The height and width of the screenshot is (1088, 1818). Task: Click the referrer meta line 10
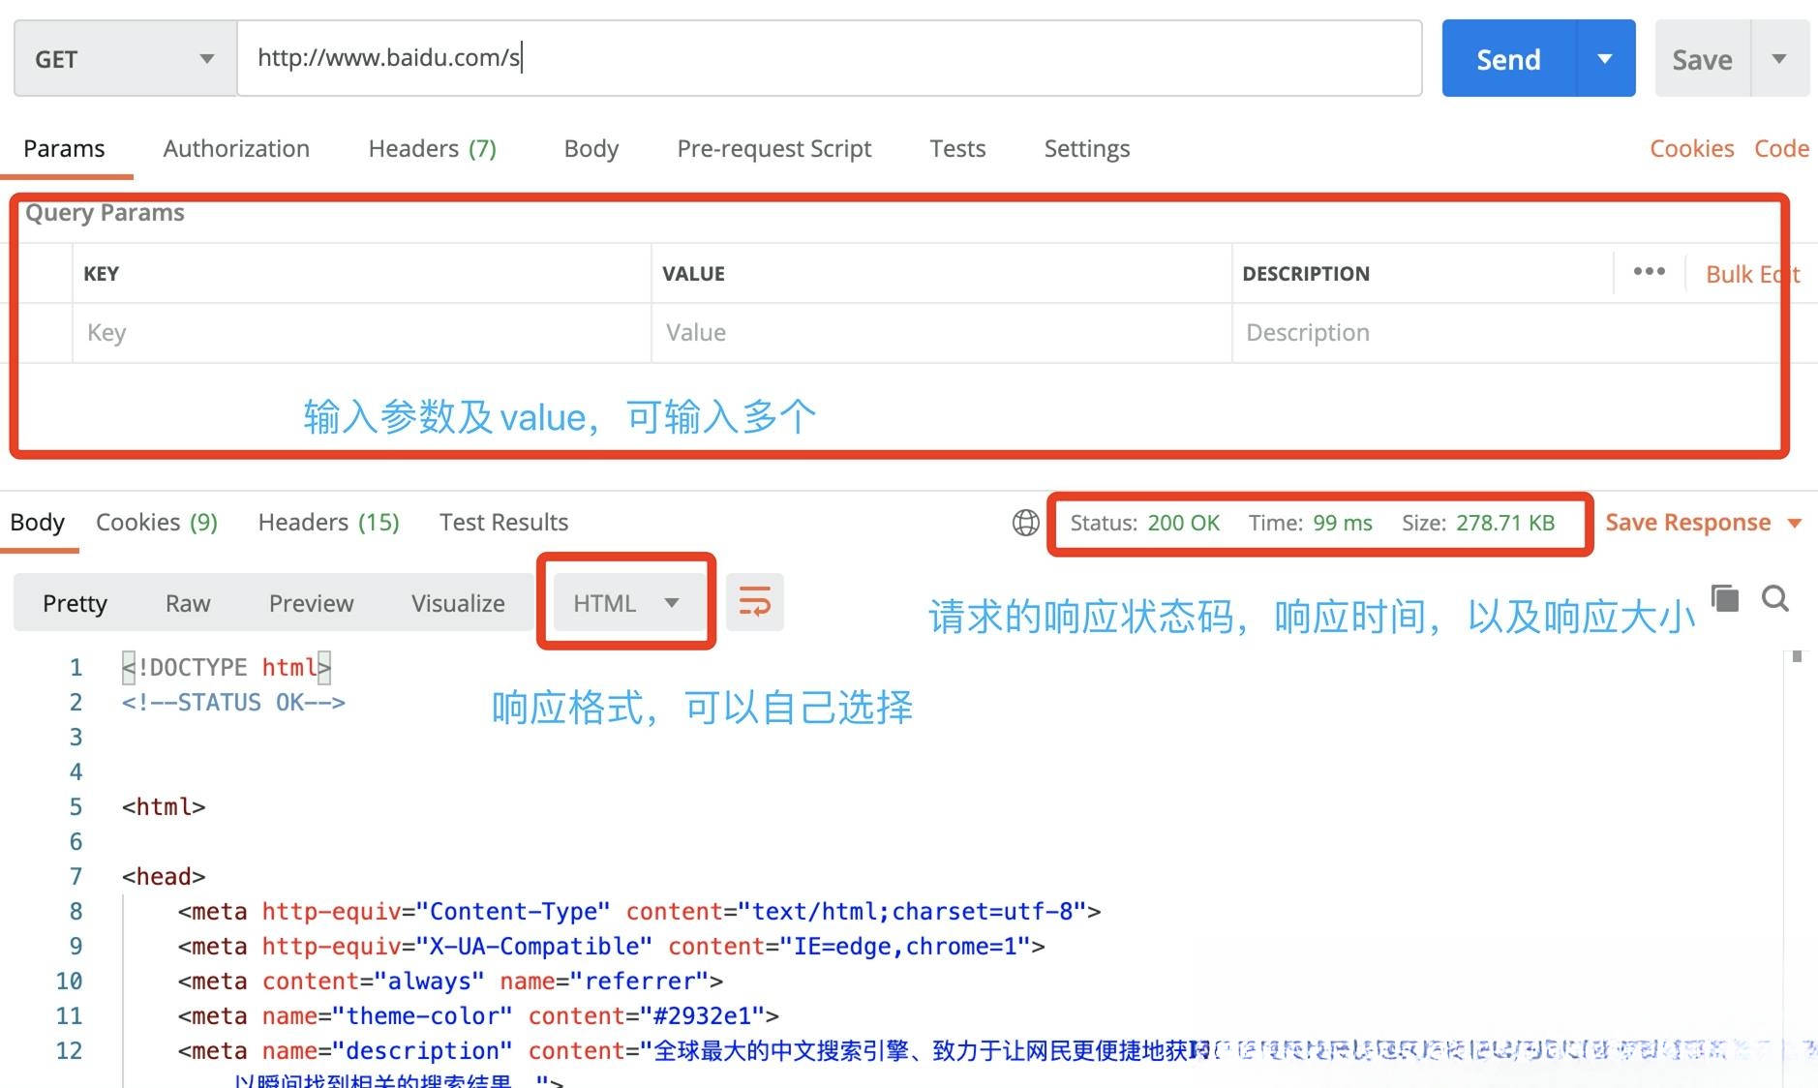coord(450,982)
